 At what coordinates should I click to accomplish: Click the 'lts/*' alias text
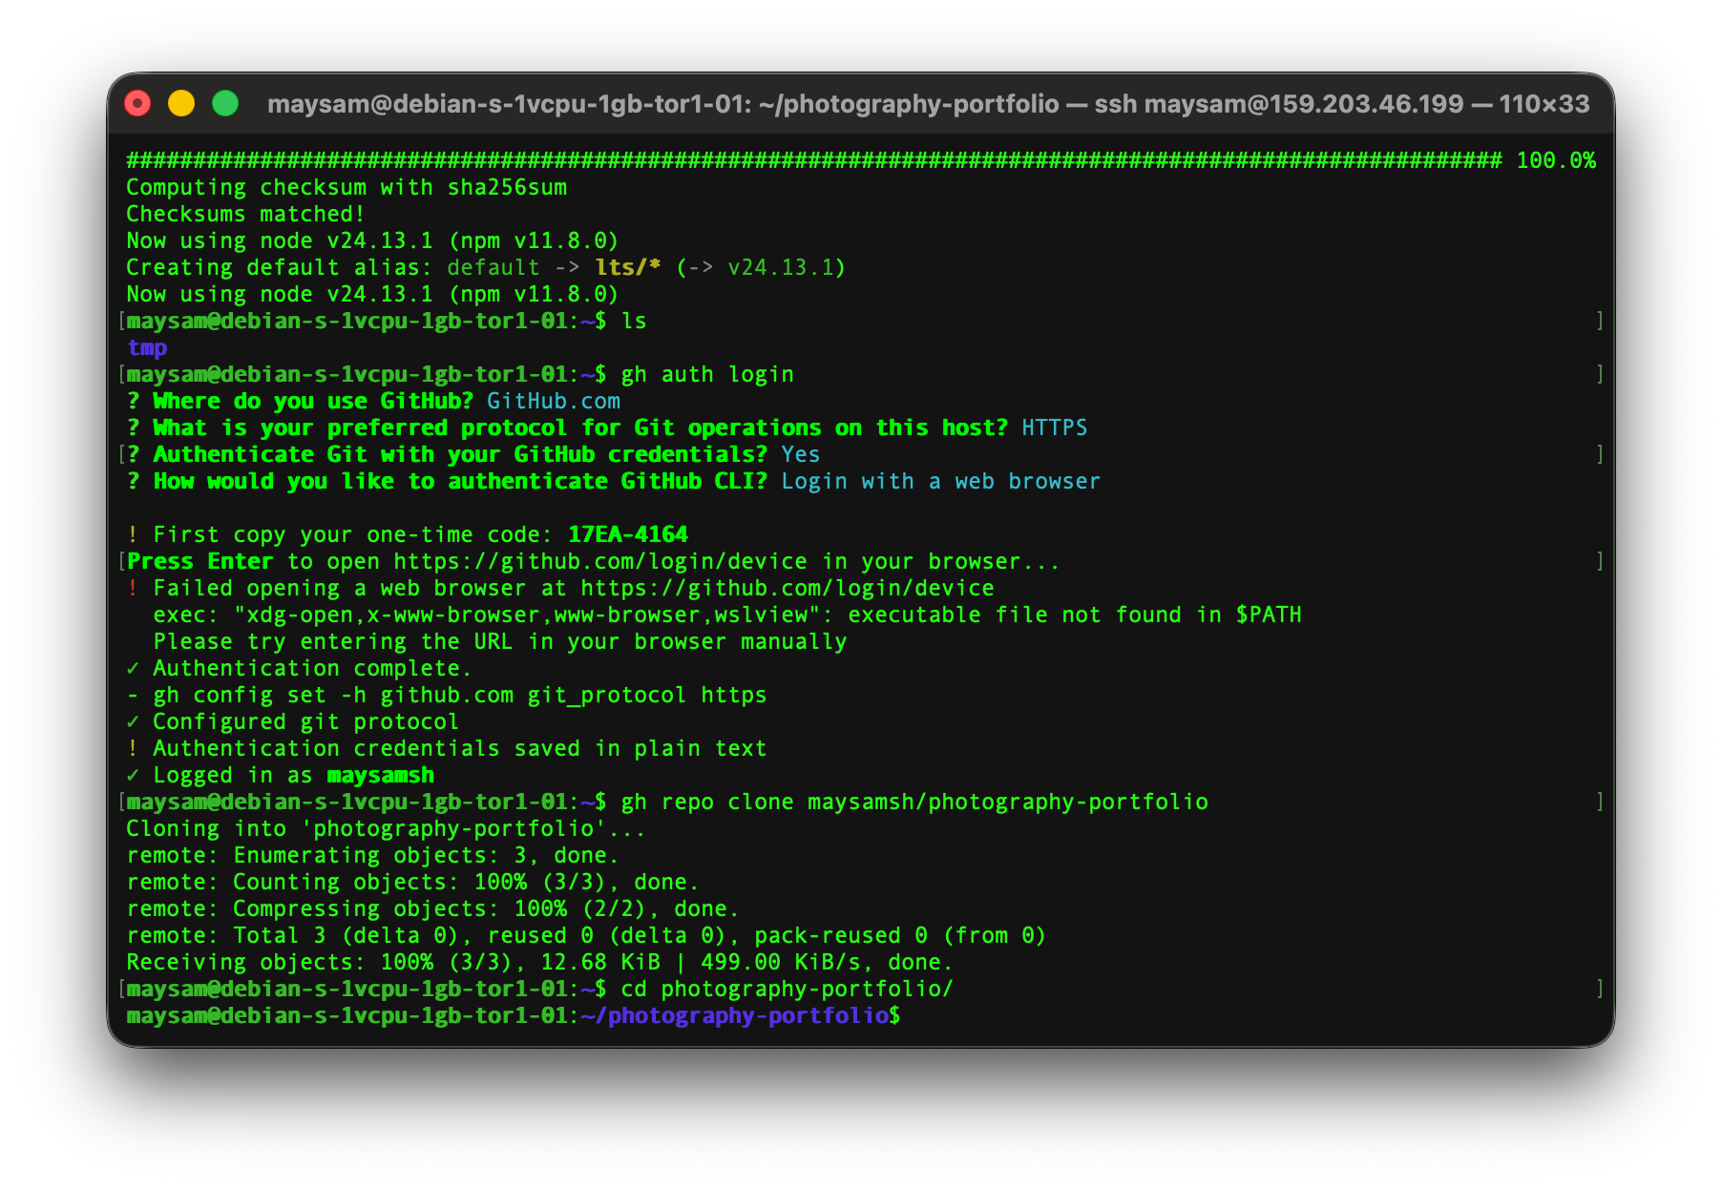point(628,267)
